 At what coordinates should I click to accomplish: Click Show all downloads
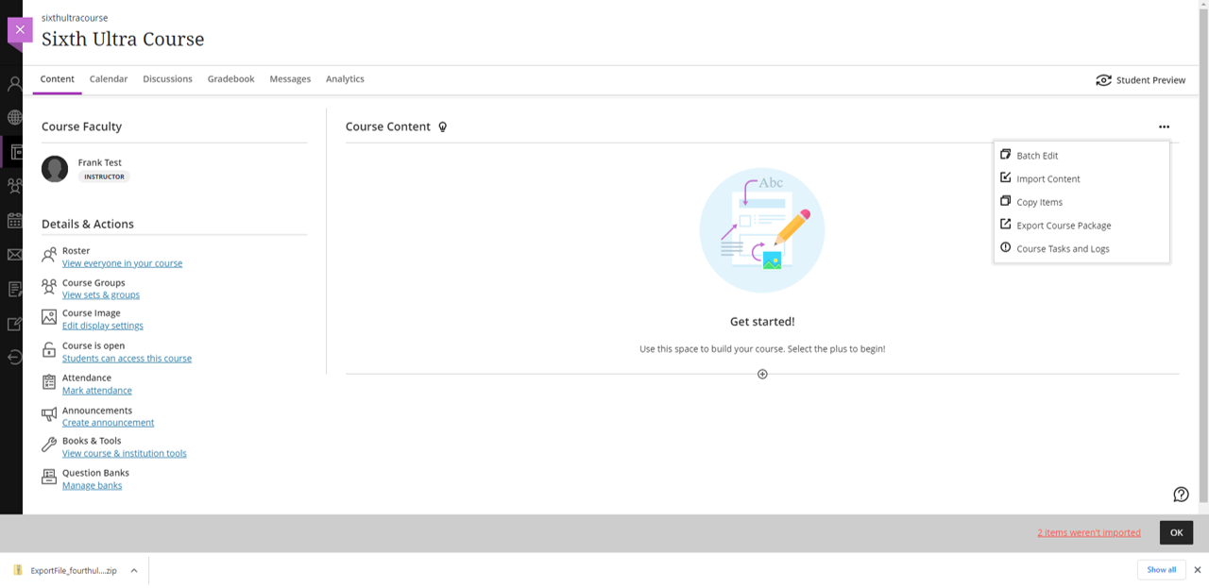(1161, 570)
